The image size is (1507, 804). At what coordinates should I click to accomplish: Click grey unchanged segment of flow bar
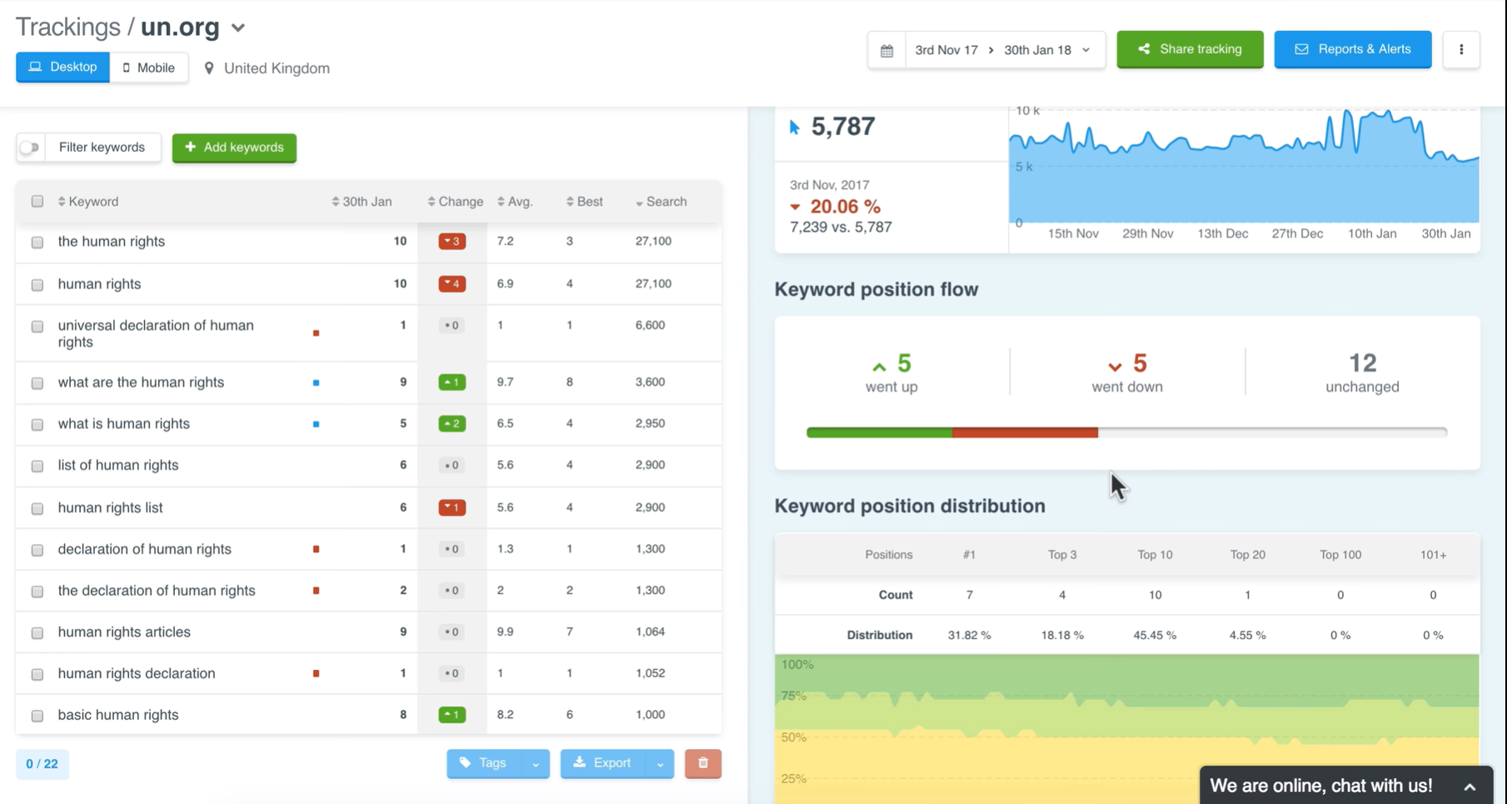click(x=1273, y=432)
